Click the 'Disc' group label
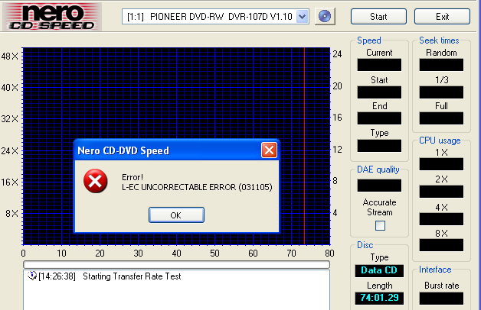 point(365,245)
